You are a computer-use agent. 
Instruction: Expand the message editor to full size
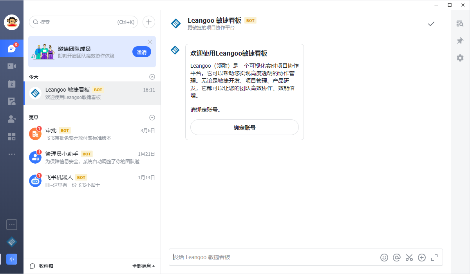(434, 258)
